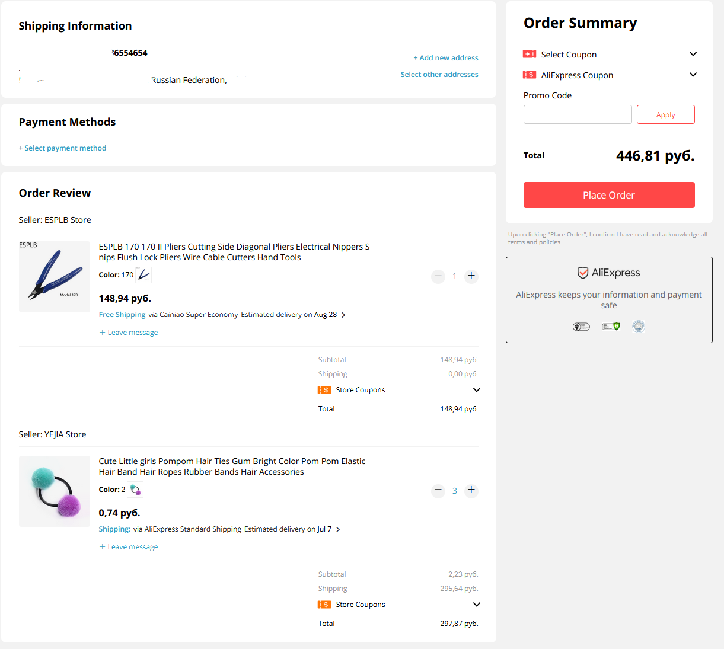Click the orange Store Coupons icon for YEJIA Store

point(324,605)
